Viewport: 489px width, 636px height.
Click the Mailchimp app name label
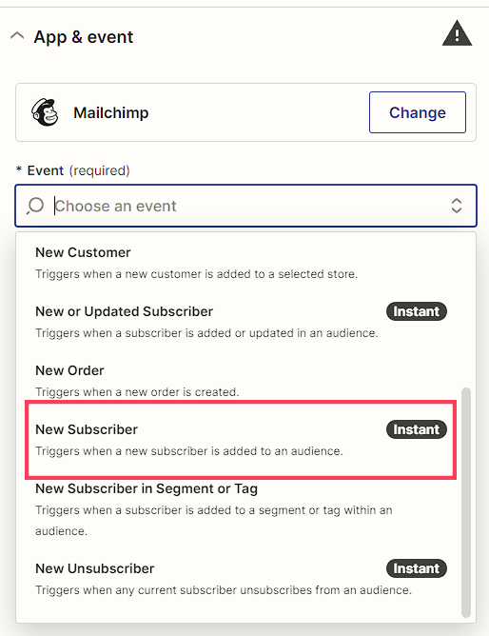coord(111,112)
